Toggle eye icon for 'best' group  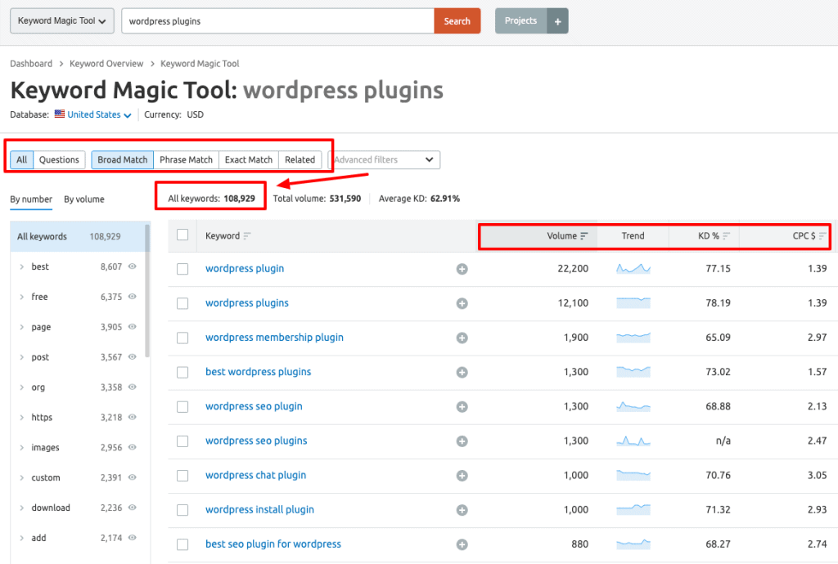point(132,266)
